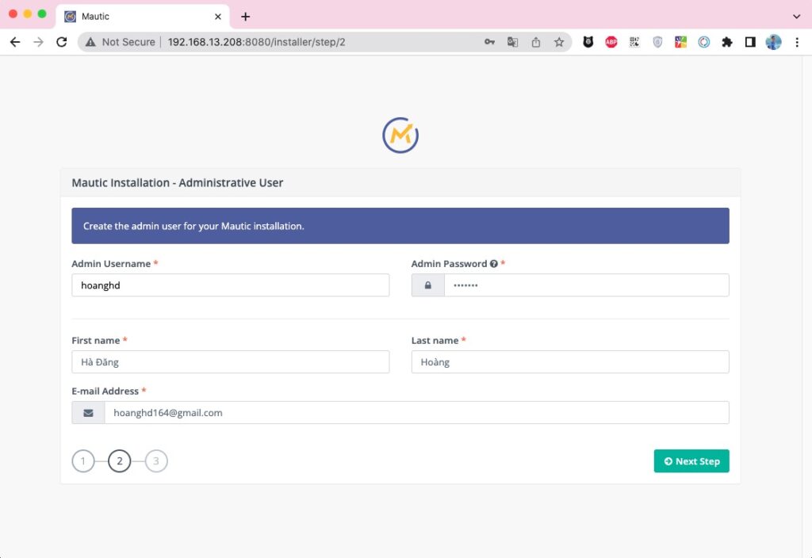This screenshot has width=812, height=558.
Task: Click the yellow minimize window button
Action: point(28,14)
